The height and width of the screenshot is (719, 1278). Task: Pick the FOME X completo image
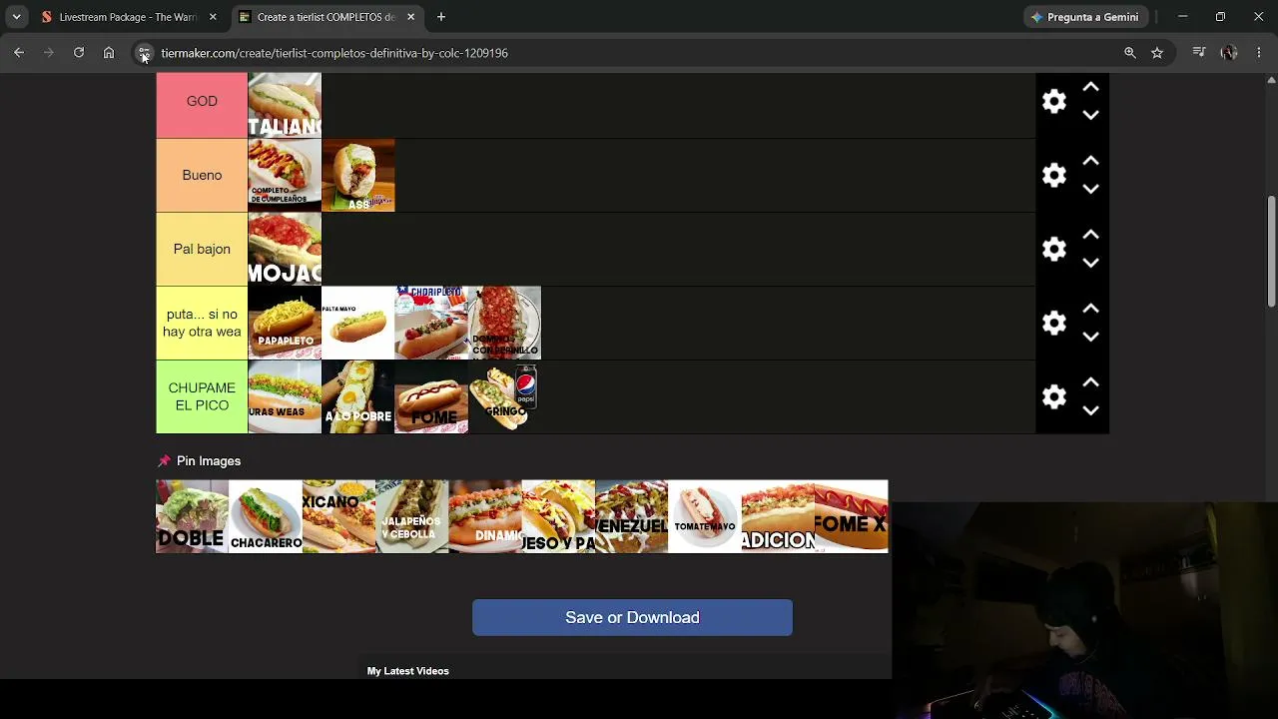pyautogui.click(x=852, y=516)
